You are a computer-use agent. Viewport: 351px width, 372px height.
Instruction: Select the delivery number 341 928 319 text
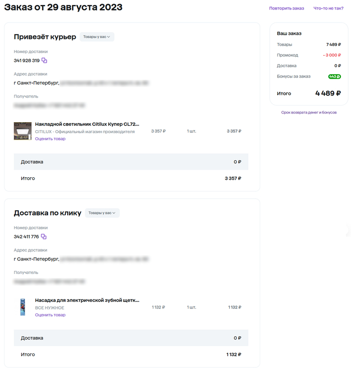(27, 61)
